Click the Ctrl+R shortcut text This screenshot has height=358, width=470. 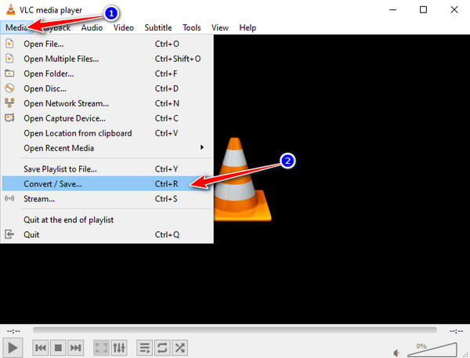(166, 184)
